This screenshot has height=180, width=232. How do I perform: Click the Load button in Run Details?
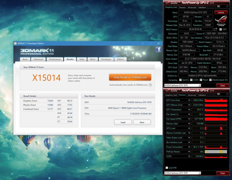coord(123,122)
